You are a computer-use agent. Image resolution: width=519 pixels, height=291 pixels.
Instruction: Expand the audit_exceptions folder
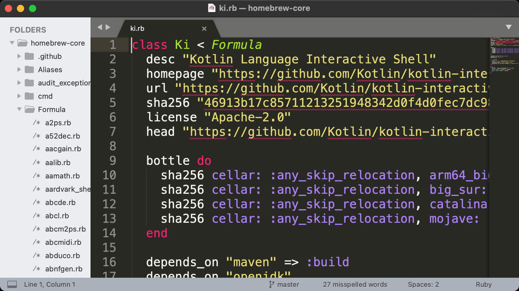[x=19, y=83]
